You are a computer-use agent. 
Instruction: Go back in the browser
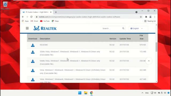[x=23, y=17]
